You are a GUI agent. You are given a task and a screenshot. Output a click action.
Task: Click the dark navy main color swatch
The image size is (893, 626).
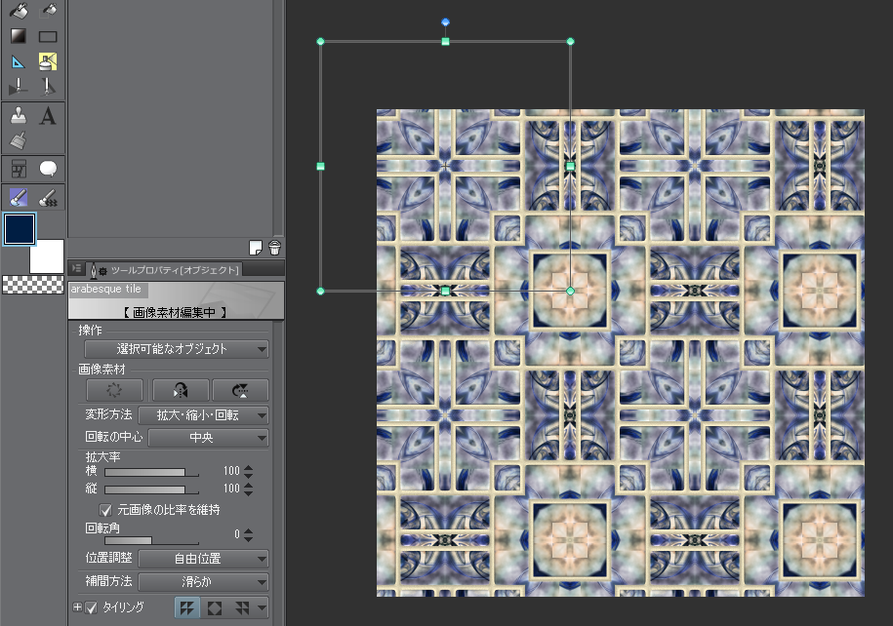click(20, 229)
